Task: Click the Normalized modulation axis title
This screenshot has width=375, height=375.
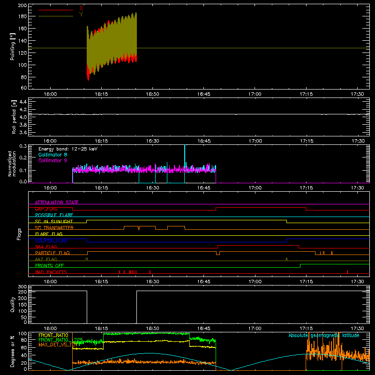Action: (x=12, y=164)
